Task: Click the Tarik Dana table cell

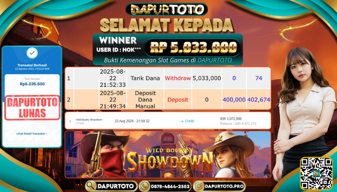Action: [145, 78]
